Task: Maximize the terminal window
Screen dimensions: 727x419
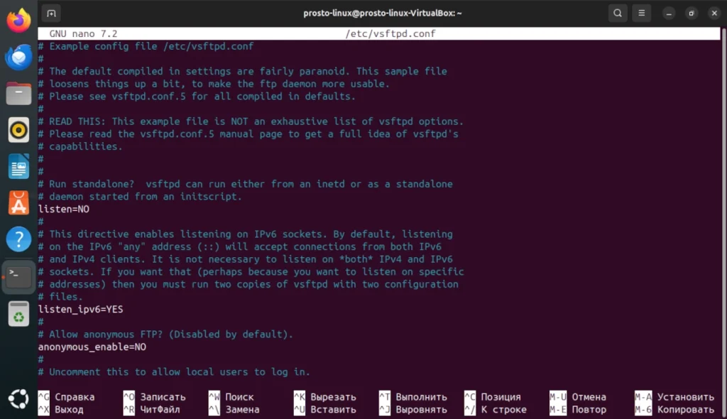Action: (692, 13)
